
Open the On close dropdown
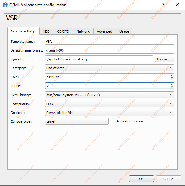click(x=110, y=112)
